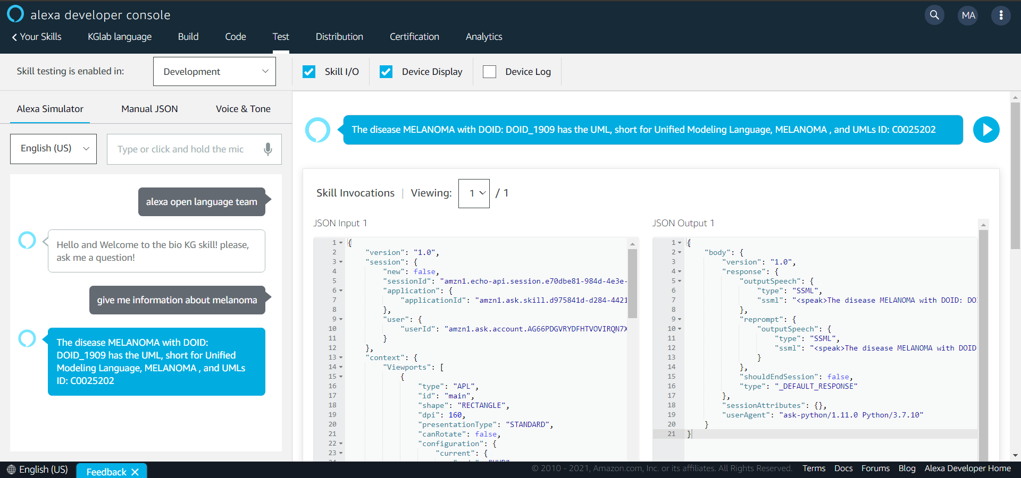The image size is (1021, 478).
Task: Open Alexa Developer Home link
Action: pos(968,468)
